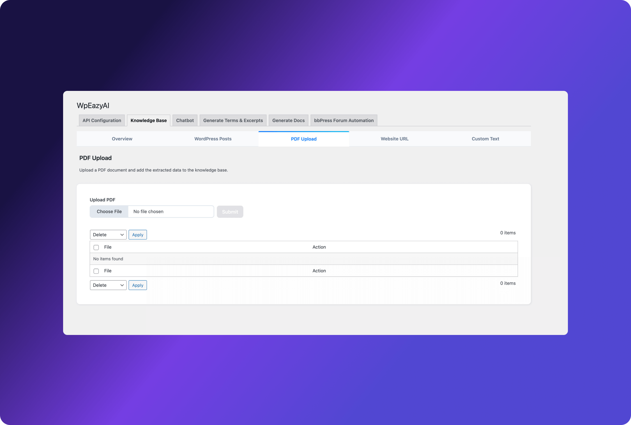Image resolution: width=631 pixels, height=425 pixels.
Task: Select the Website URL sub-tab
Action: [394, 139]
